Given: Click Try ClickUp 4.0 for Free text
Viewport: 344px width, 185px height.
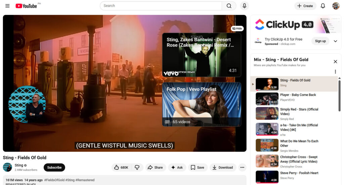Looking at the screenshot, I should tap(284, 39).
